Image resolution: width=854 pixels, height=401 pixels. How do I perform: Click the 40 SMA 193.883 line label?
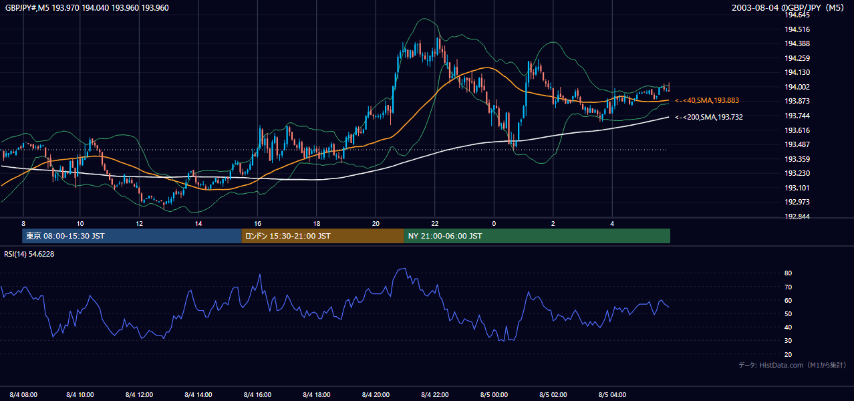(707, 100)
